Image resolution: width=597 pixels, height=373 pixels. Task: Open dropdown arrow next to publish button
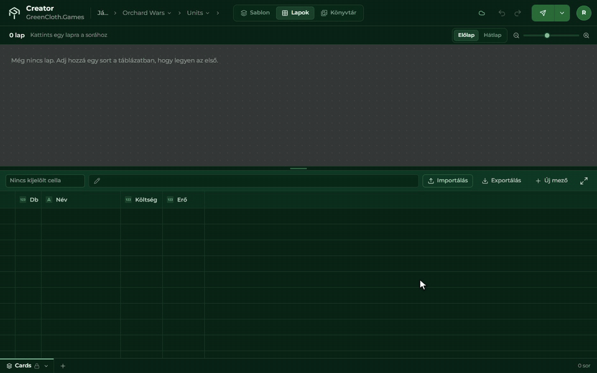[562, 13]
